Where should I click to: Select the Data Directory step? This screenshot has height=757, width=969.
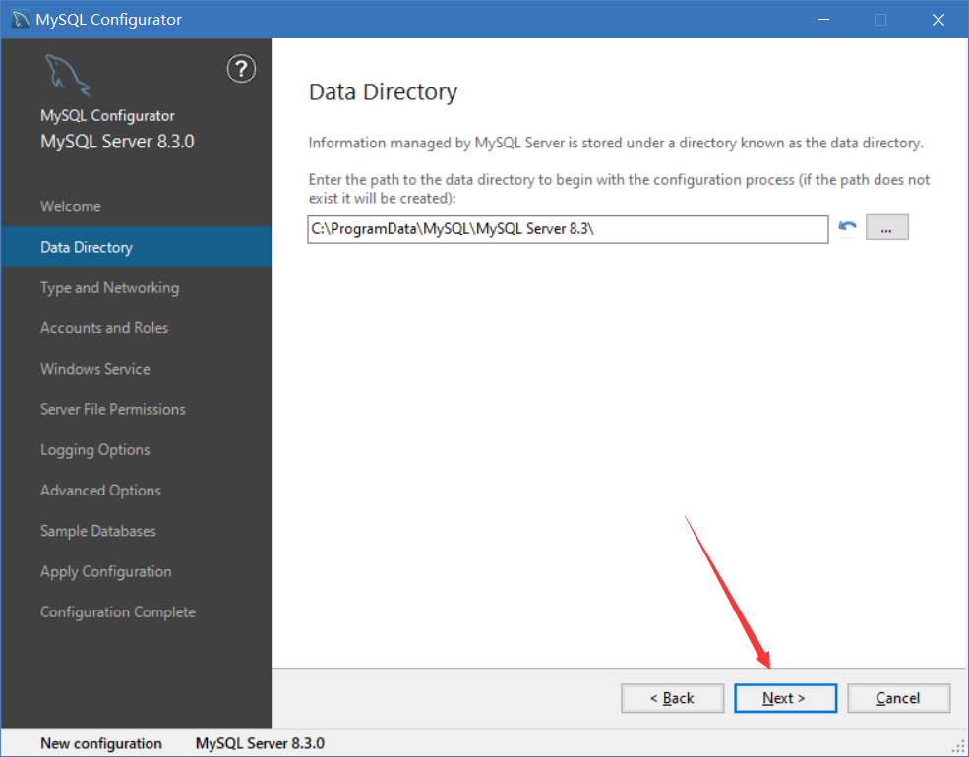pyautogui.click(x=137, y=247)
